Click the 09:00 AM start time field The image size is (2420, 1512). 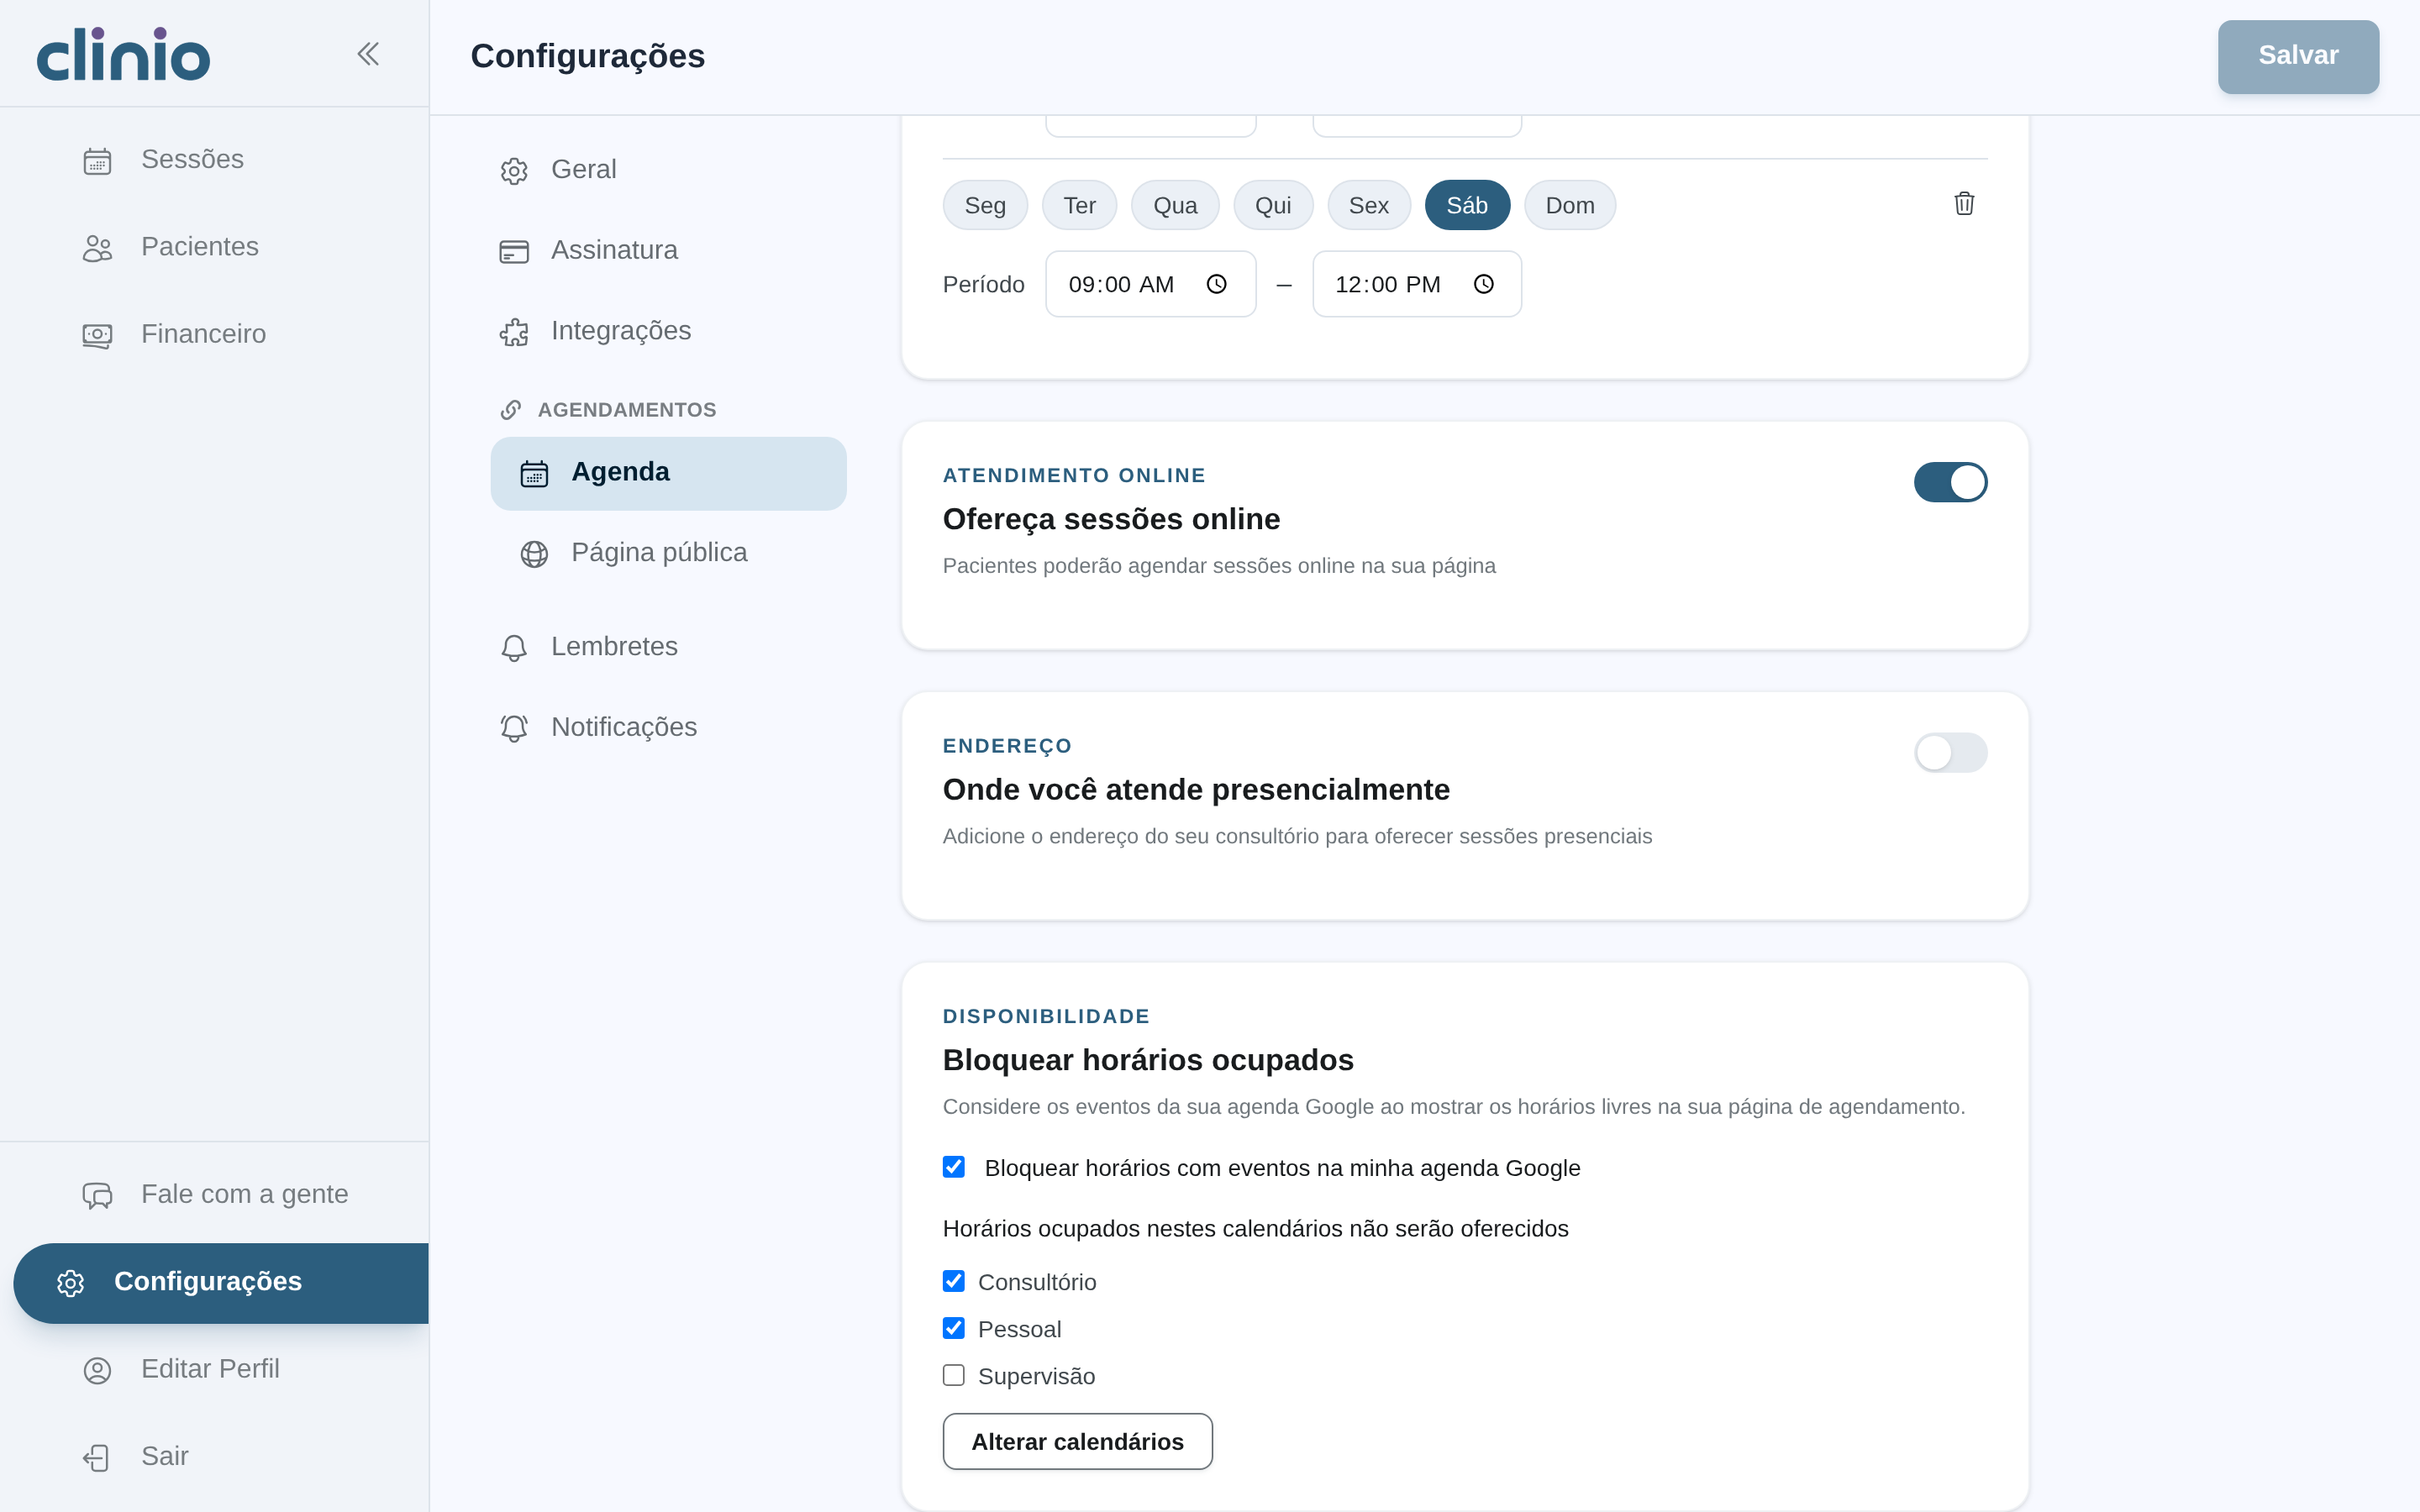1150,285
